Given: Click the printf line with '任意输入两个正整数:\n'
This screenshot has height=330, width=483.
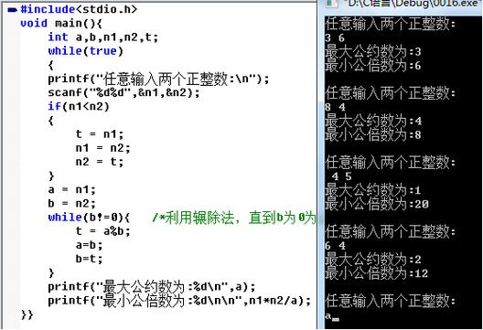Looking at the screenshot, I should point(158,80).
